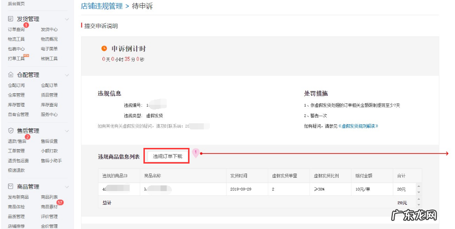Open 库存查询 in the sidebar

(x=49, y=105)
